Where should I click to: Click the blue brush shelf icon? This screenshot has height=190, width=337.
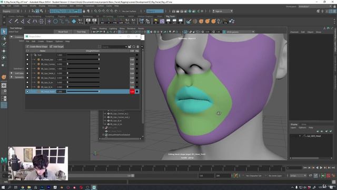coord(189,21)
